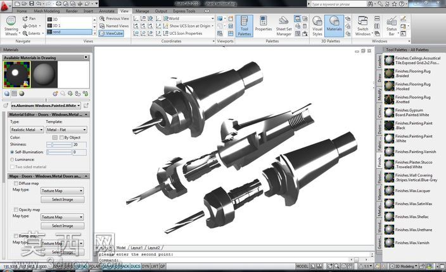This screenshot has height=272, width=446.
Task: Open the World UCS dropdown
Action: click(188, 18)
